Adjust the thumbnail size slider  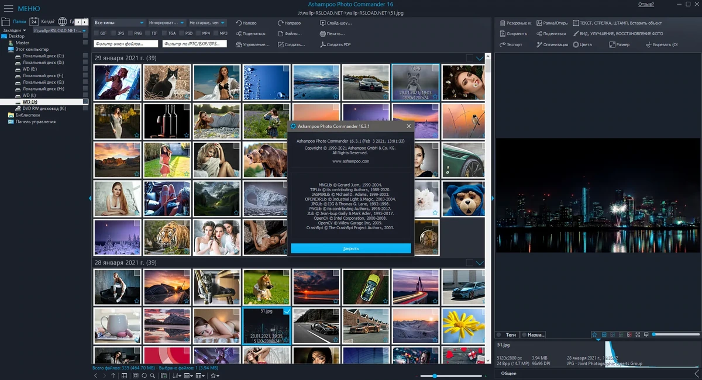(450, 376)
